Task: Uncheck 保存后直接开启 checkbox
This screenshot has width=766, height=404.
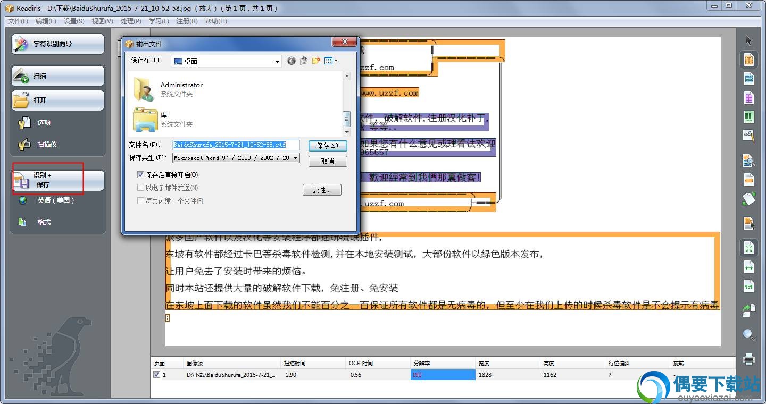Action: (x=140, y=175)
